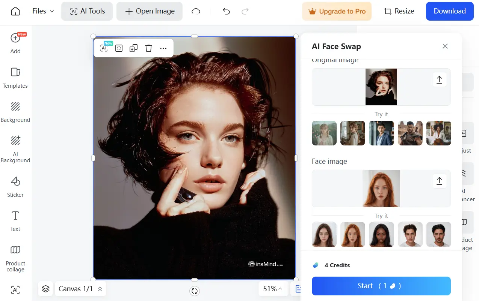This screenshot has height=301, width=479.
Task: Click Upgrade to Pro
Action: tap(337, 11)
